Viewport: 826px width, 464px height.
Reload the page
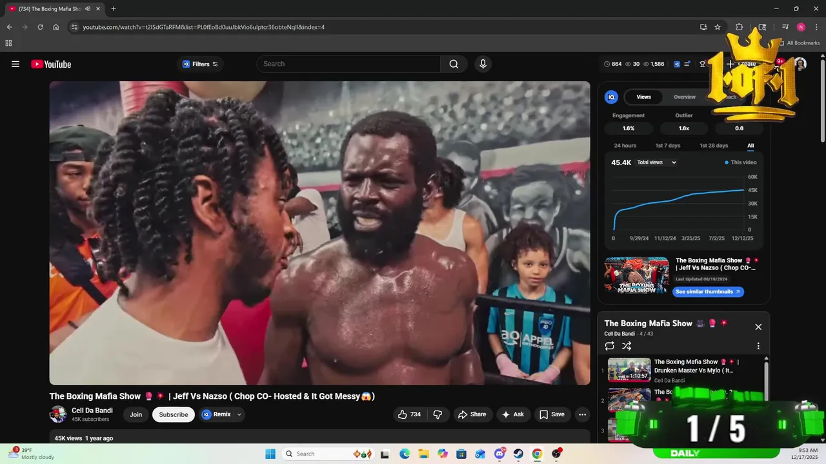tap(40, 27)
